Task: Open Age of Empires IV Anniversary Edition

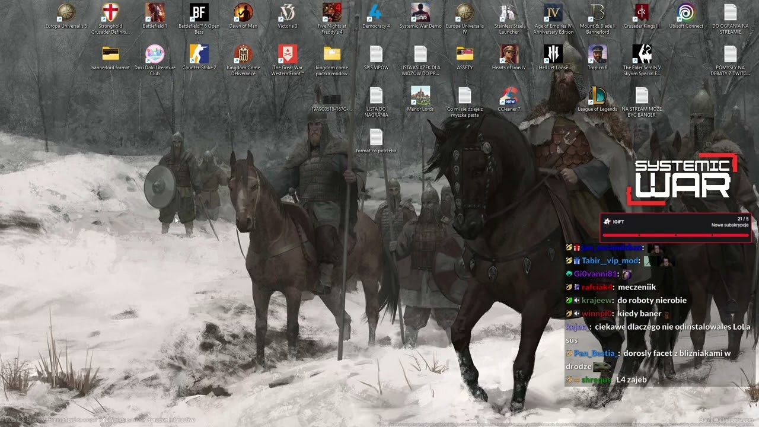Action: click(553, 19)
